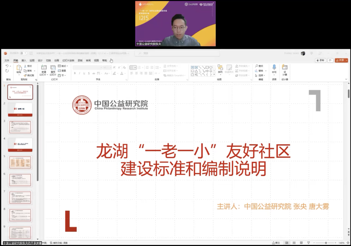Switch to the Insert (插入) tab
This screenshot has height=246, width=351.
24,60
